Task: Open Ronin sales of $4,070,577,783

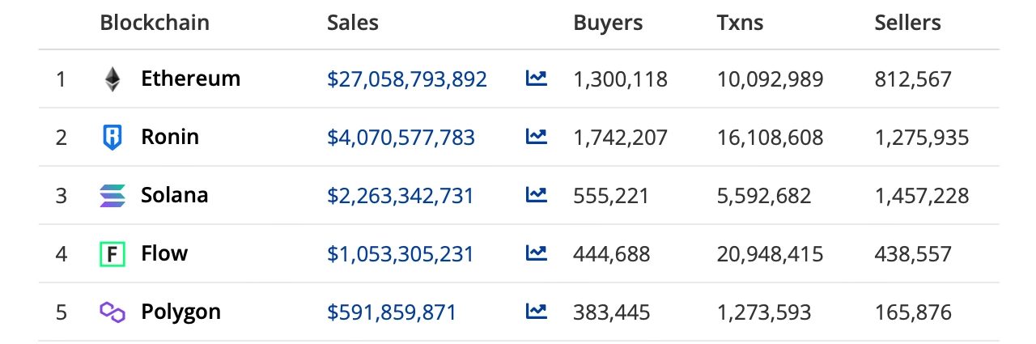Action: (x=401, y=138)
